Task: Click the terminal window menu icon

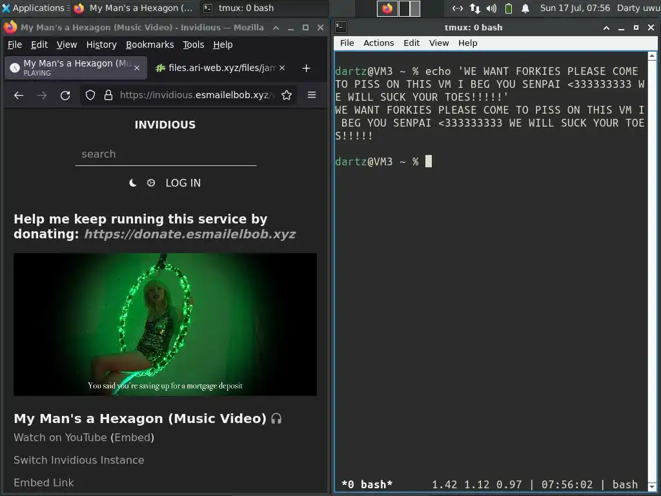Action: click(341, 27)
